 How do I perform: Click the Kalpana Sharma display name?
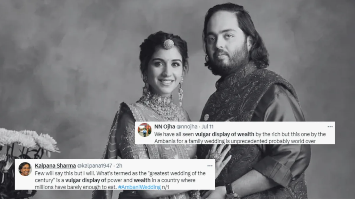pos(55,165)
